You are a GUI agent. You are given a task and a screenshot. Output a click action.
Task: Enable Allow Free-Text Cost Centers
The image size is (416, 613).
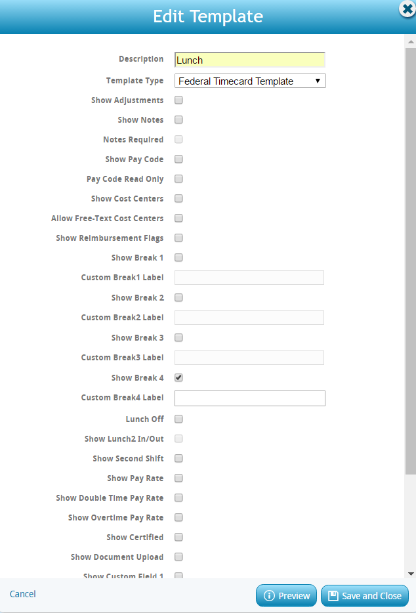178,219
